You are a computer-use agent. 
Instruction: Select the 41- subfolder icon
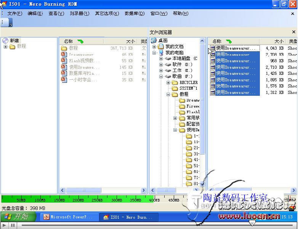(189, 160)
